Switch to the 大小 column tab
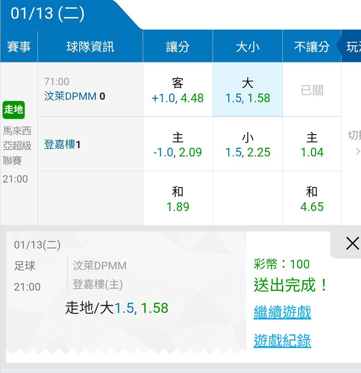 [x=247, y=47]
